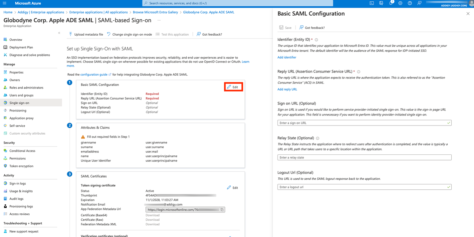The width and height of the screenshot is (474, 237).
Task: Collapse the left navigation menu
Action: tap(59, 33)
